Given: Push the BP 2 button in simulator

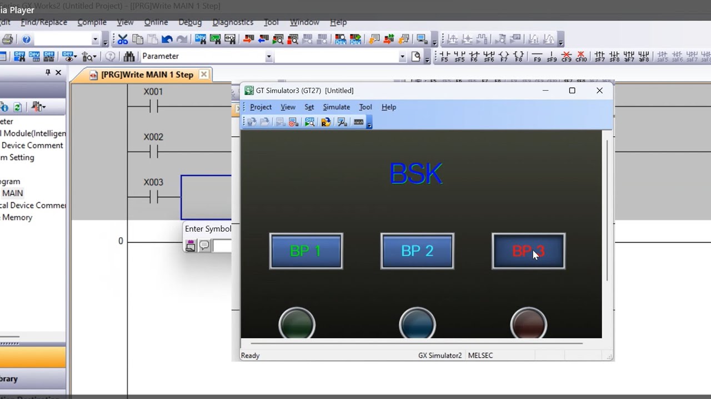Looking at the screenshot, I should pos(417,251).
